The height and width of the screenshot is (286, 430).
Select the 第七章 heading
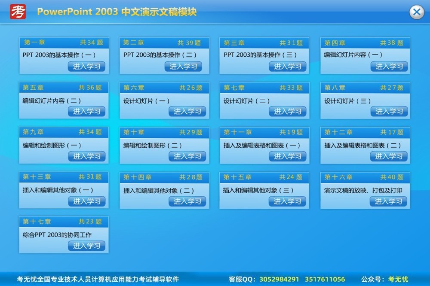click(234, 88)
